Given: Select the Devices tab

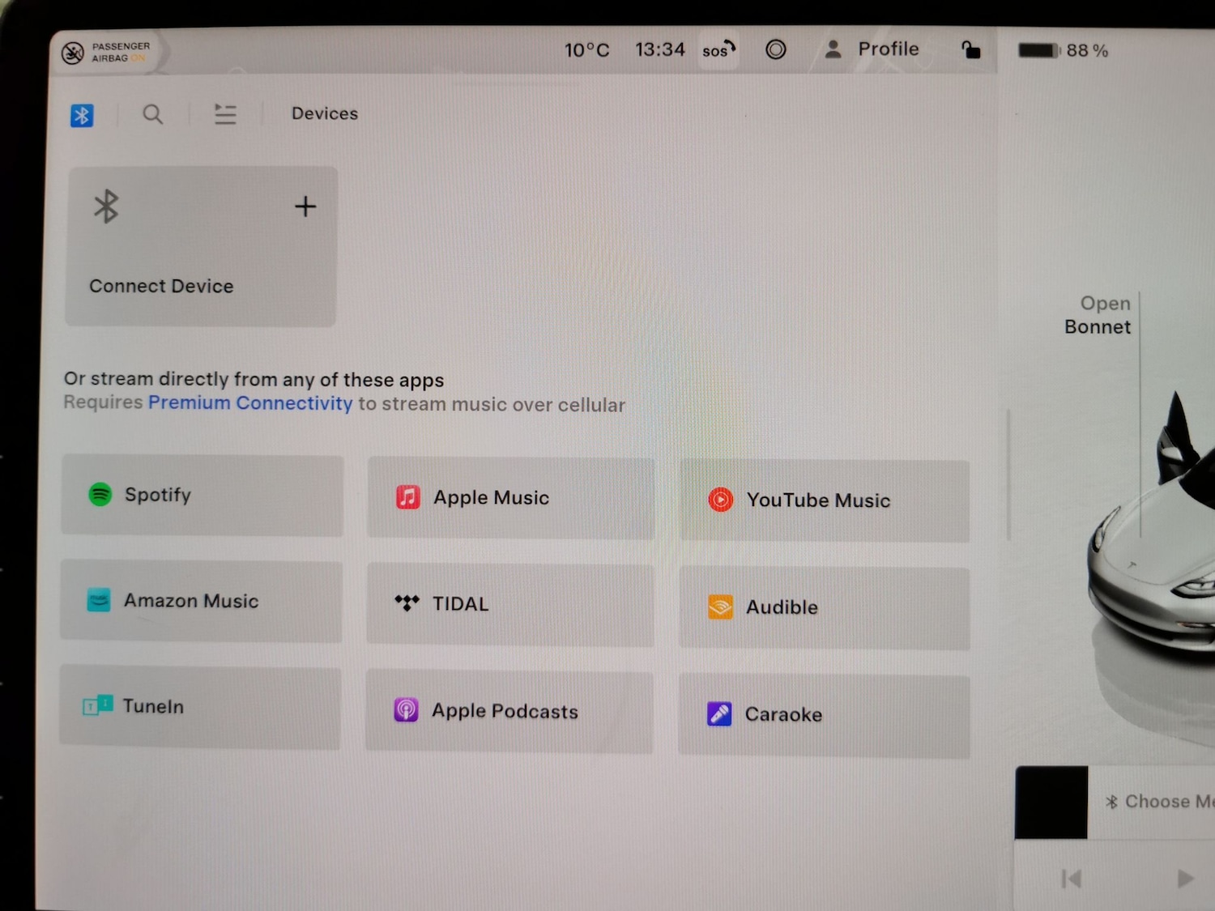Looking at the screenshot, I should coord(325,114).
